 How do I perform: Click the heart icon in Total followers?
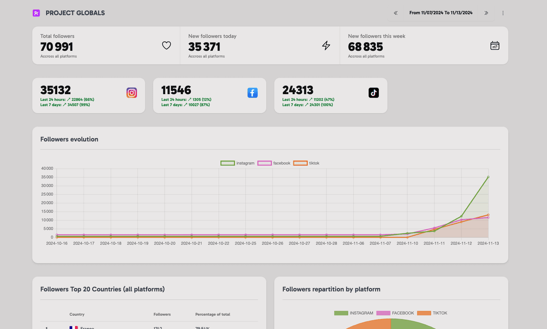(x=166, y=46)
